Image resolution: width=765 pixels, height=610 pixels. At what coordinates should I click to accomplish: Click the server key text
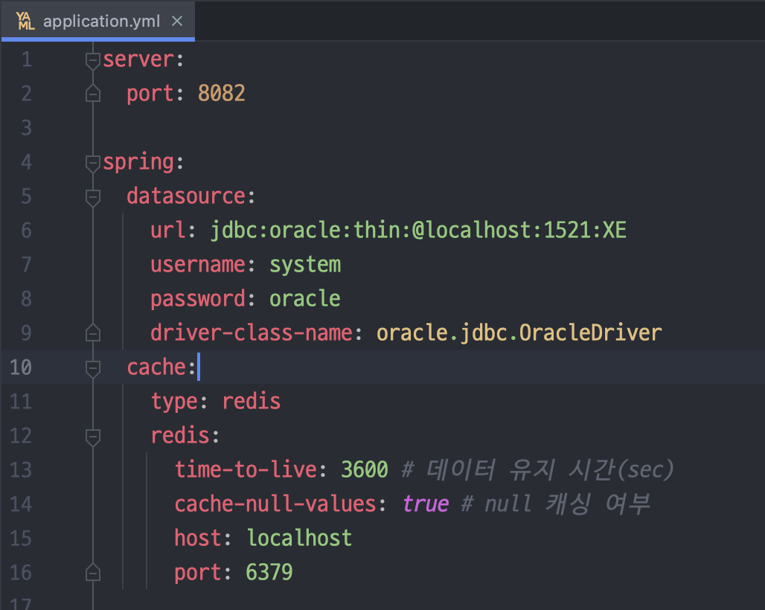click(x=138, y=60)
